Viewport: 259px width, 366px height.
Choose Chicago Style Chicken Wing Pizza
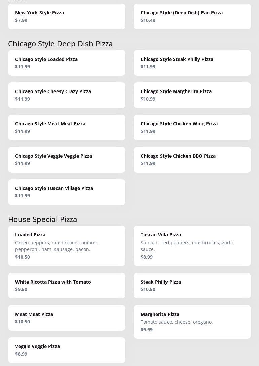click(x=192, y=127)
